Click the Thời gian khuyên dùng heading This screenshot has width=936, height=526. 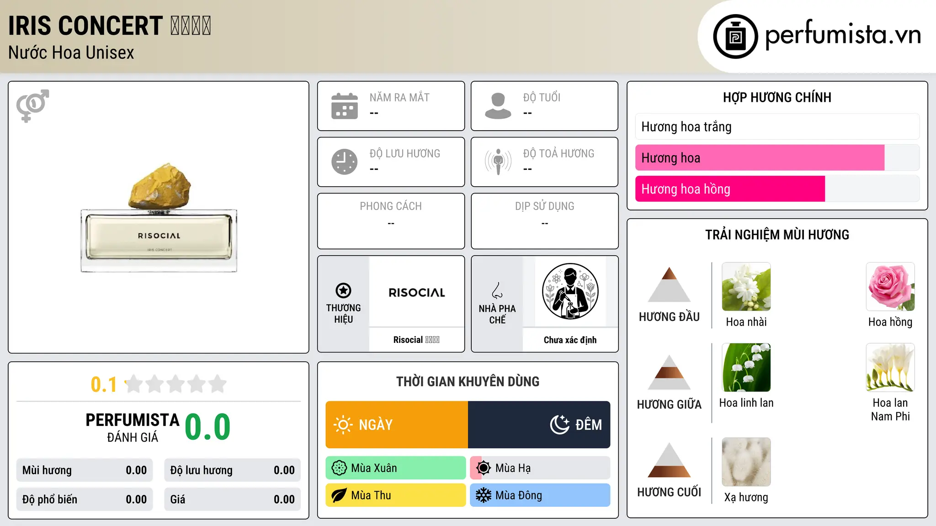pyautogui.click(x=468, y=381)
